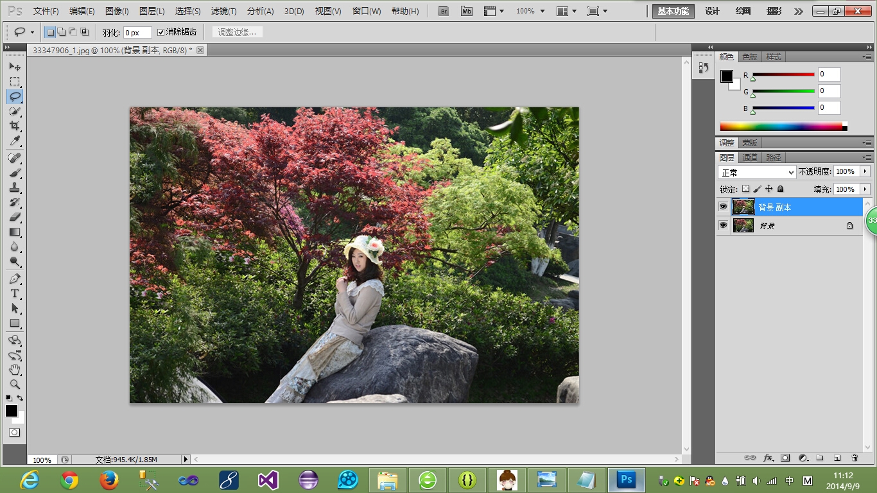Image resolution: width=877 pixels, height=493 pixels.
Task: Select the Eraser tool
Action: (15, 217)
